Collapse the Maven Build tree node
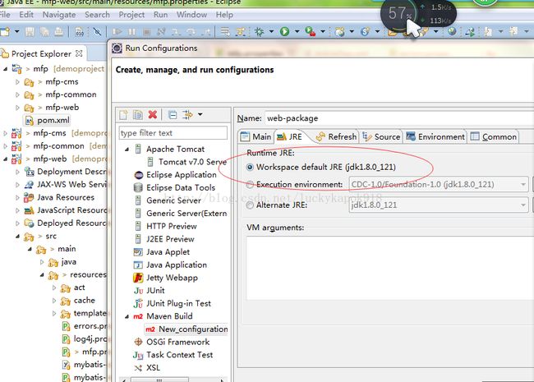The height and width of the screenshot is (382, 534). (x=127, y=316)
